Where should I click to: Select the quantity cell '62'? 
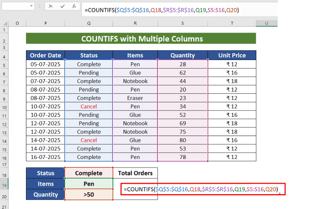point(182,73)
